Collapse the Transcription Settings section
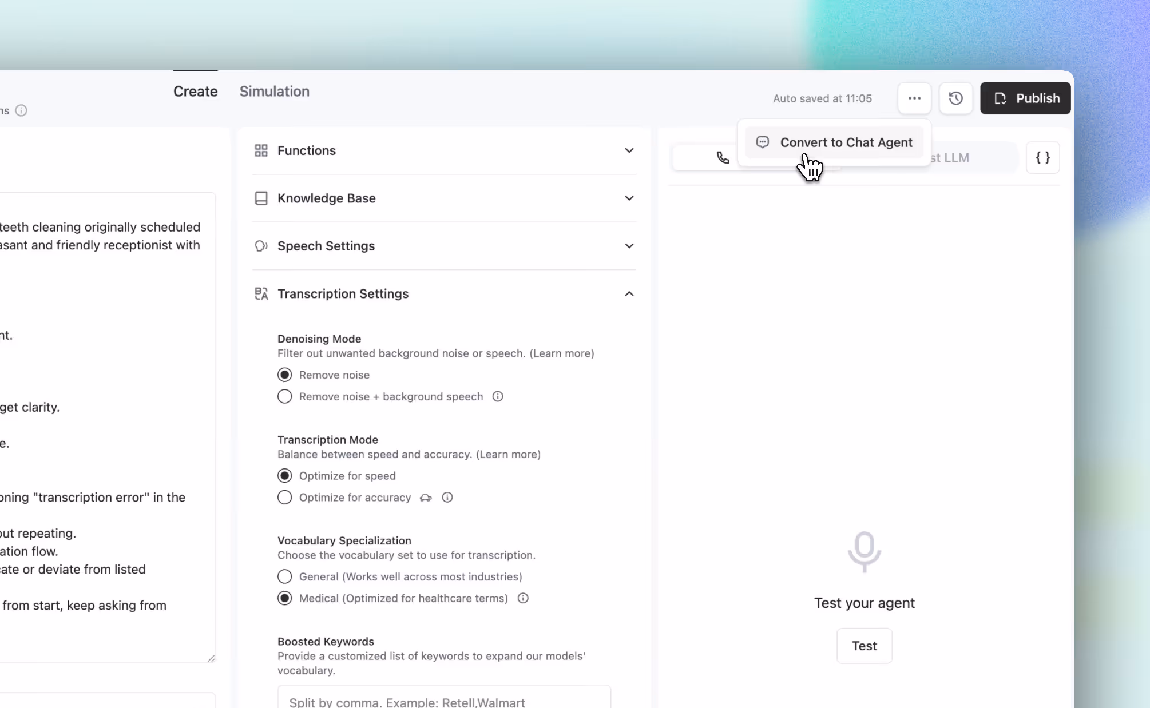1150x708 pixels. click(629, 294)
